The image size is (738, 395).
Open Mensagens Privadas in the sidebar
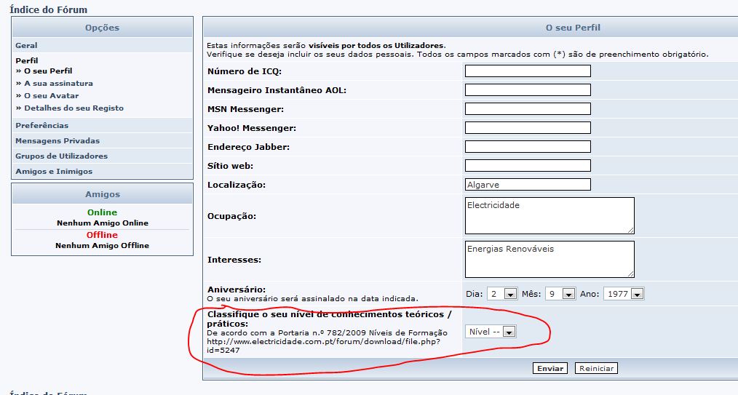click(57, 141)
